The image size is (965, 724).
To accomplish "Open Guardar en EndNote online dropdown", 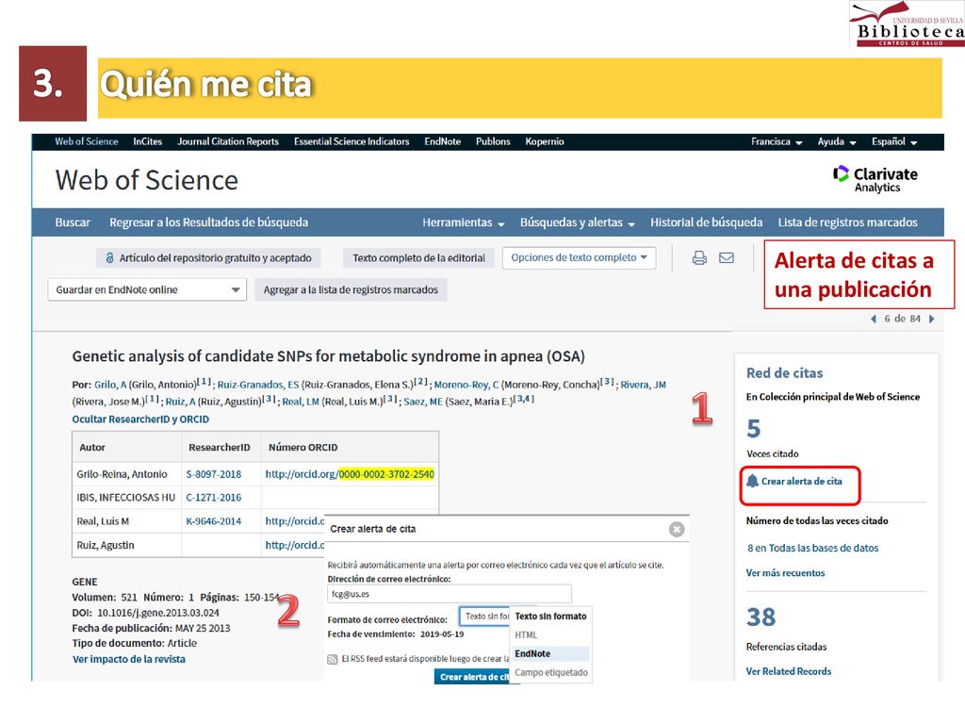I will (x=147, y=289).
